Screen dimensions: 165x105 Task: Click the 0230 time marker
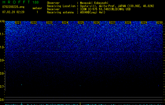[159, 23]
